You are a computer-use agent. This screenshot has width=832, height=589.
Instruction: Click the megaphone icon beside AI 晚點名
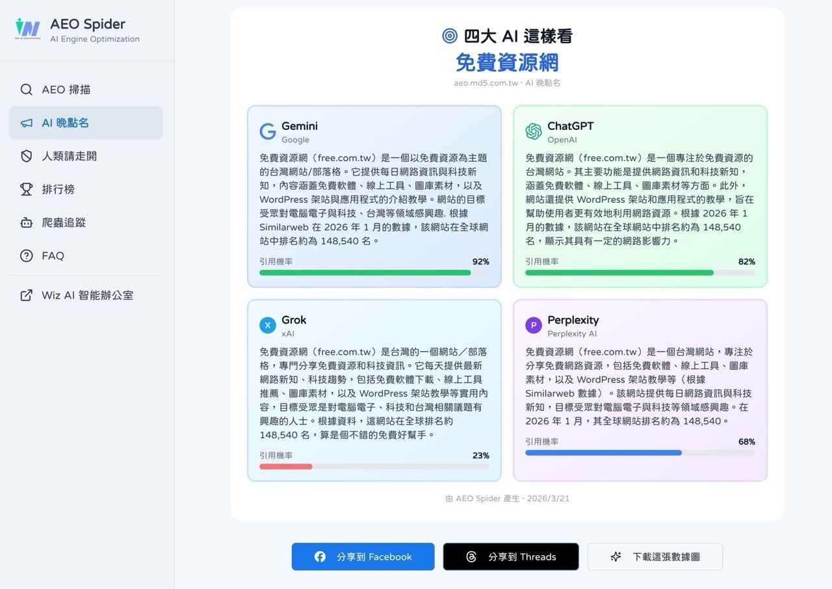(27, 123)
